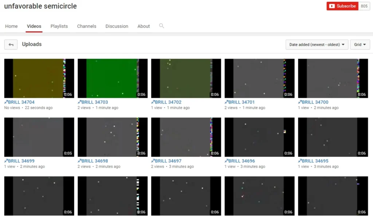Click the search icon in the channel navigation
Screen dimensions: 373x217
[161, 26]
